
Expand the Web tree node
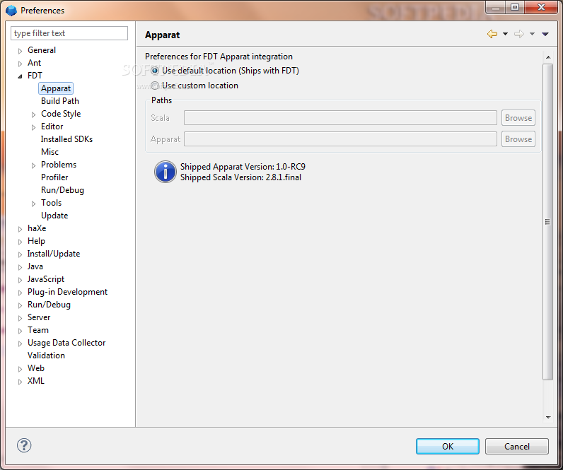point(20,369)
